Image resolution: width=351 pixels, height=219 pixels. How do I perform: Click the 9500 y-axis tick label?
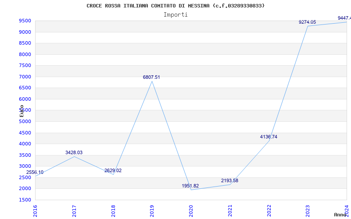25,21
